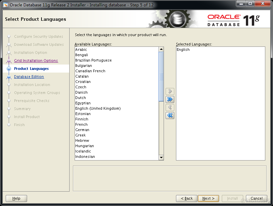
Task: Proceed with the Next button
Action: pyautogui.click(x=208, y=198)
